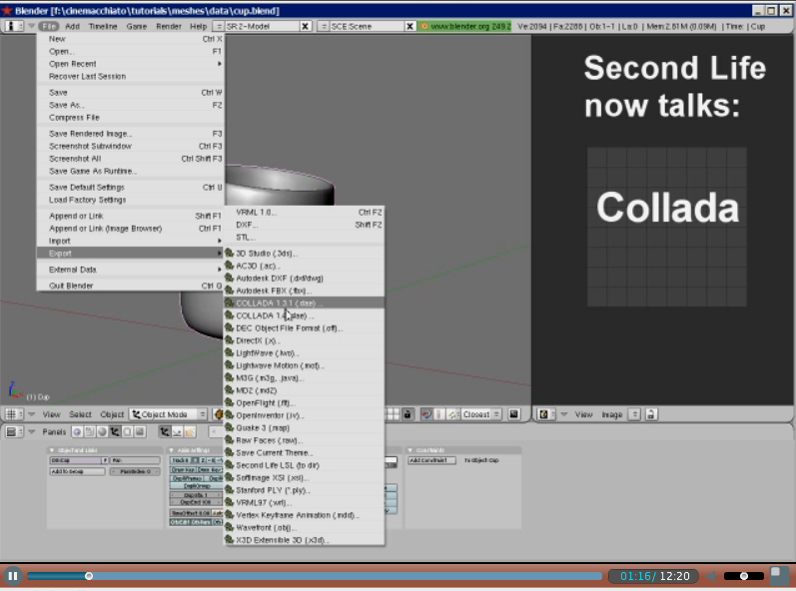Choose Recover Last Session
This screenshot has width=796, height=591.
(131, 76)
